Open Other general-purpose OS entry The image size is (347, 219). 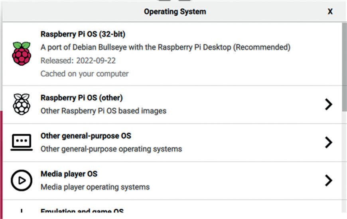(x=86, y=136)
